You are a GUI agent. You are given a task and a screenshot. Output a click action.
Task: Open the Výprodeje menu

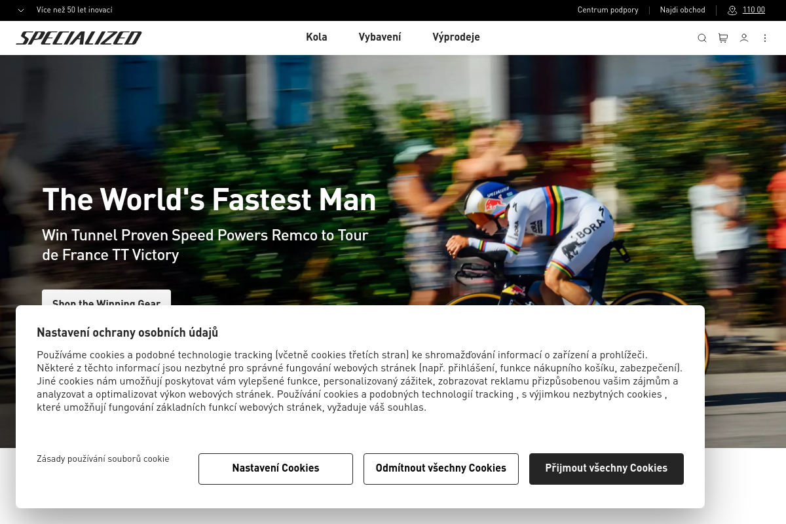tap(456, 37)
